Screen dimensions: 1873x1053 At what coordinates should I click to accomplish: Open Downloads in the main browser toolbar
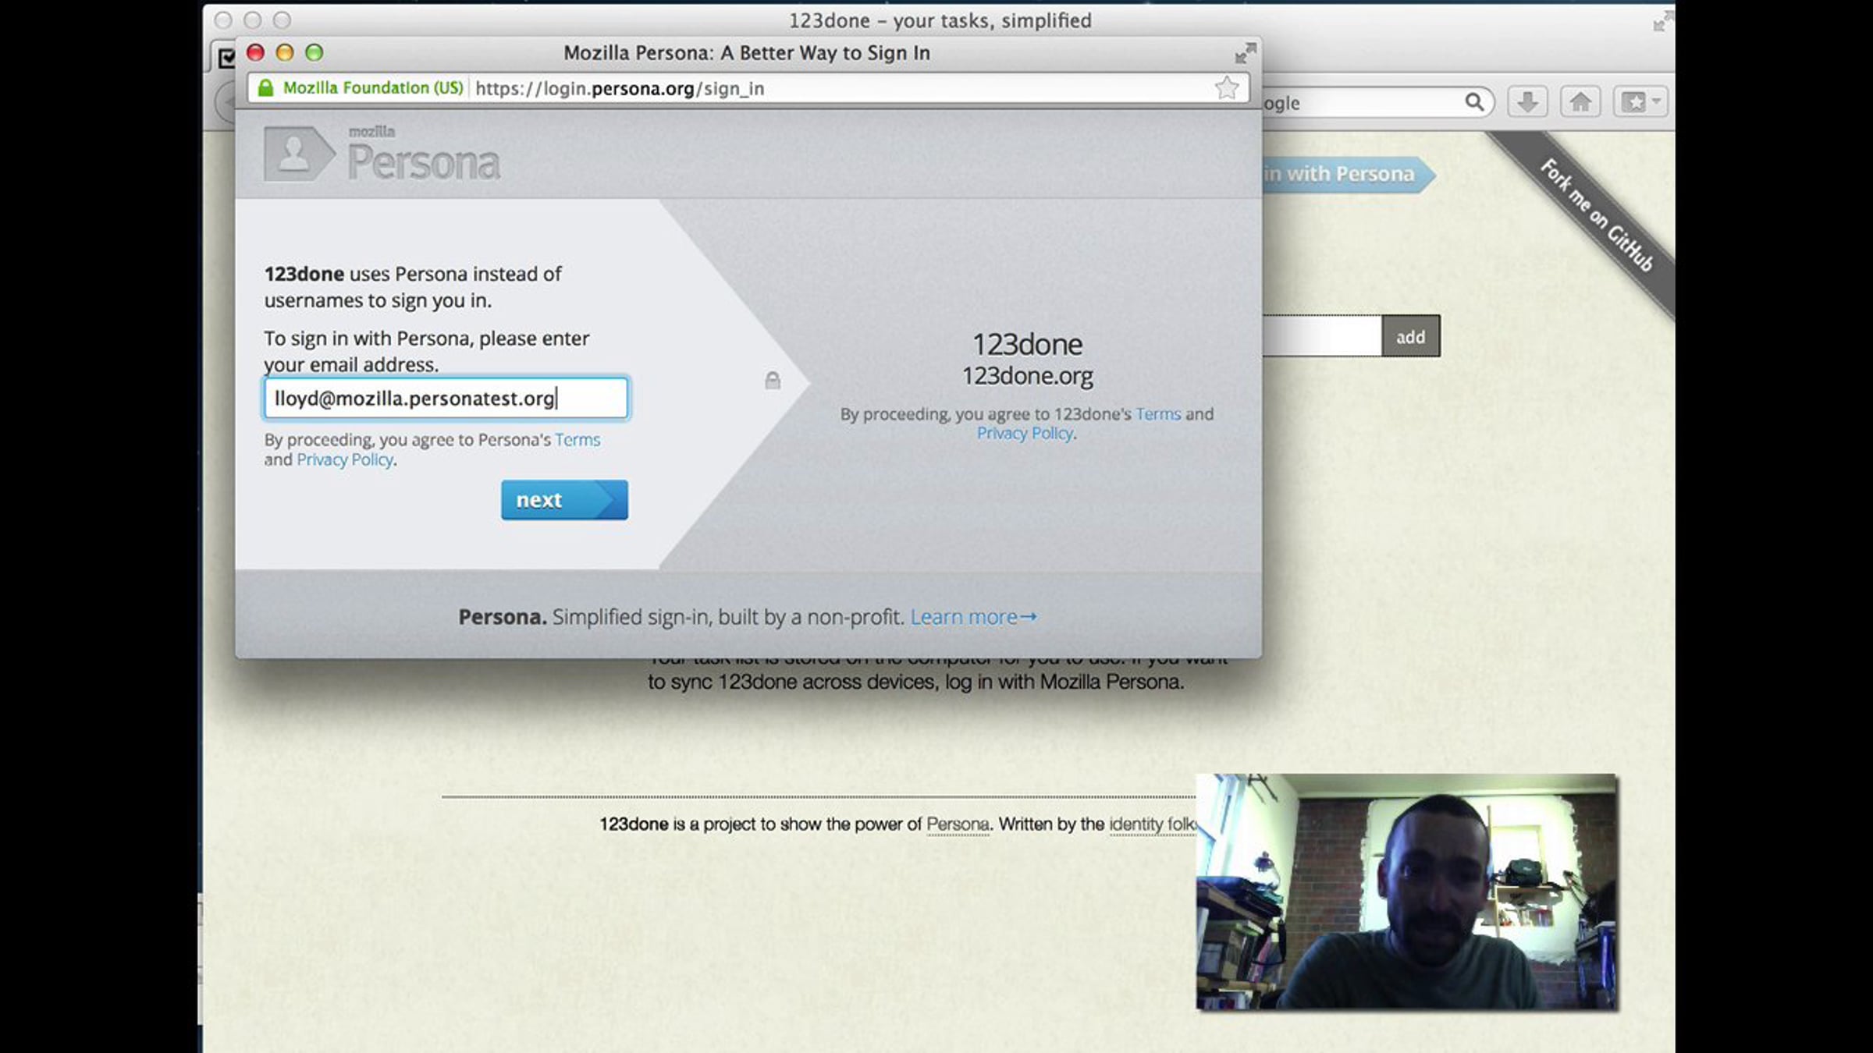[1527, 102]
